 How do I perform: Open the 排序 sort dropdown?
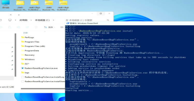pyautogui.click(x=49, y=27)
